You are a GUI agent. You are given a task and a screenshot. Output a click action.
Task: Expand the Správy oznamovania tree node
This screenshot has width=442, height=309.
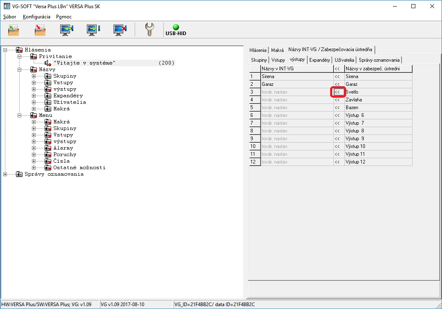(x=5, y=174)
